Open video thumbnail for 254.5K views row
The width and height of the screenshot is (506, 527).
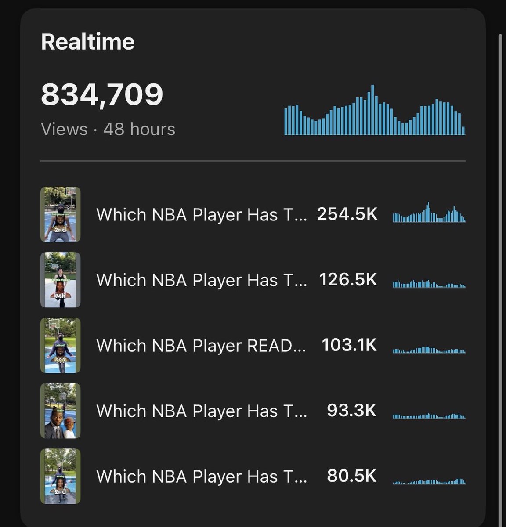tap(60, 214)
